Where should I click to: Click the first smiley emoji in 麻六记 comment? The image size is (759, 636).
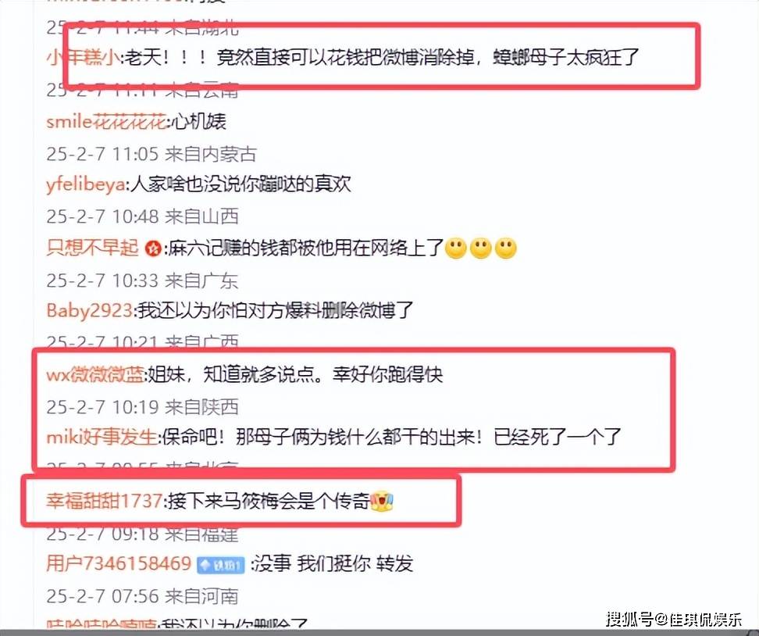tap(455, 248)
